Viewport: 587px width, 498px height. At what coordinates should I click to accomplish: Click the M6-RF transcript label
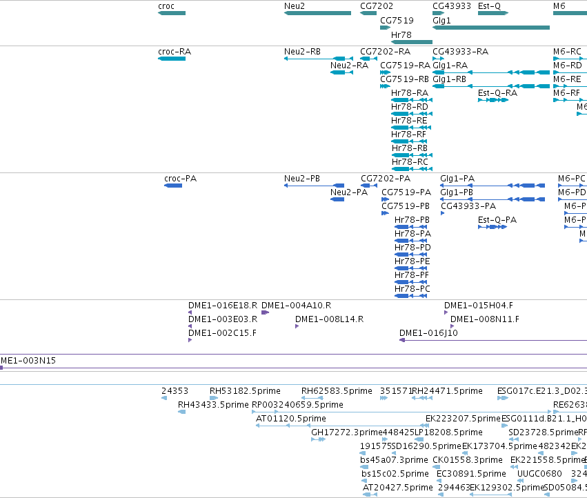[566, 93]
